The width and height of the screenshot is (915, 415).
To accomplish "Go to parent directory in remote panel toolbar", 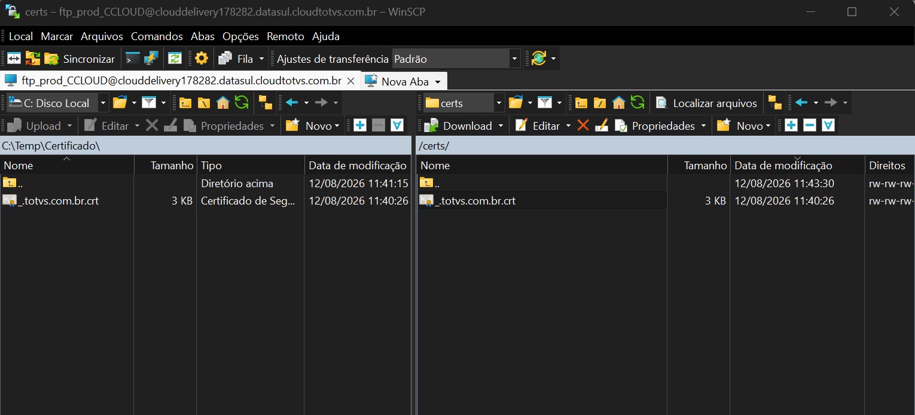I will [581, 103].
